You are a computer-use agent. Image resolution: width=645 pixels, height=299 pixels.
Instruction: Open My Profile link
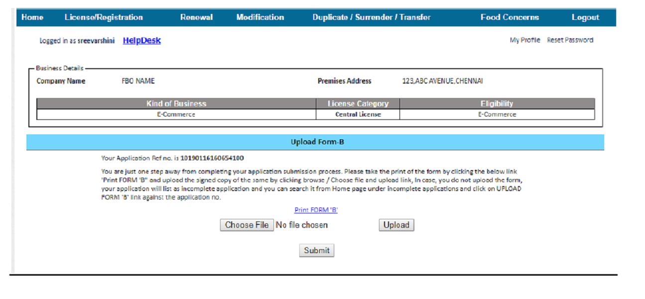tap(524, 40)
